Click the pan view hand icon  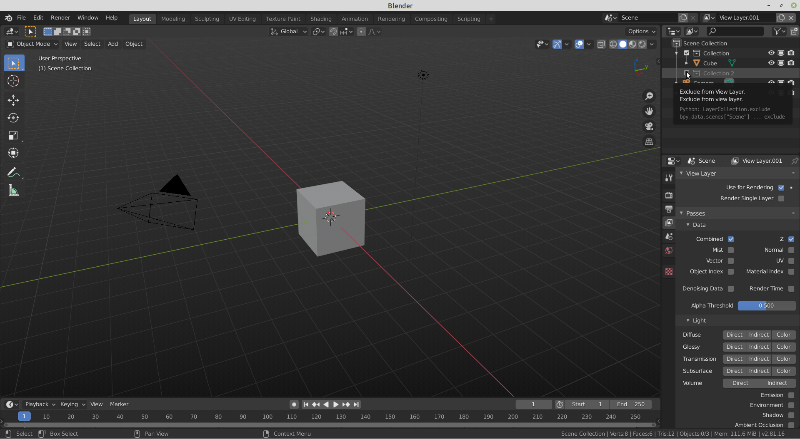[x=649, y=111]
